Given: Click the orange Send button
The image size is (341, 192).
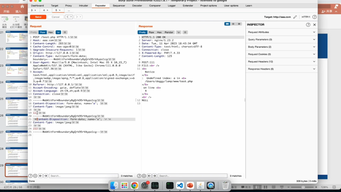Looking at the screenshot, I should pyautogui.click(x=38, y=17).
